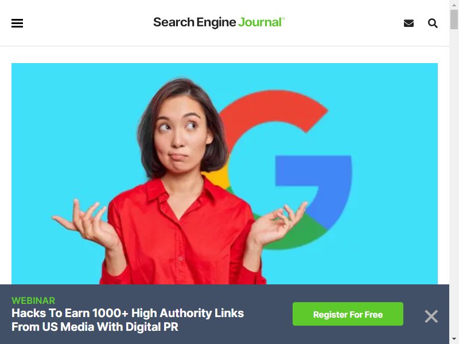Screen dimensions: 459x344
Task: Click the scrollbar track below the thumb
Action: point(454,181)
